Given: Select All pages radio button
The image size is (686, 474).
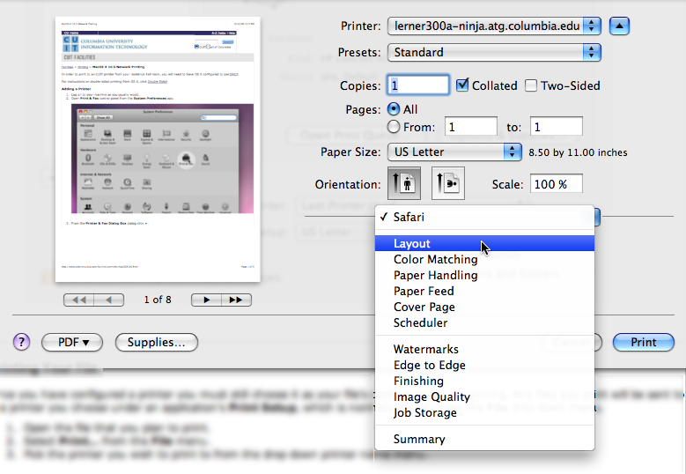Looking at the screenshot, I should 394,109.
